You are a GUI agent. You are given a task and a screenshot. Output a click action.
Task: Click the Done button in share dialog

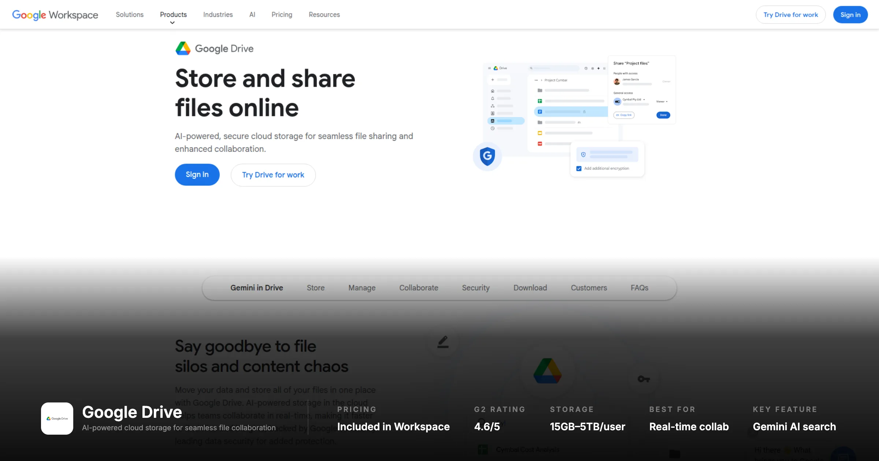coord(663,115)
